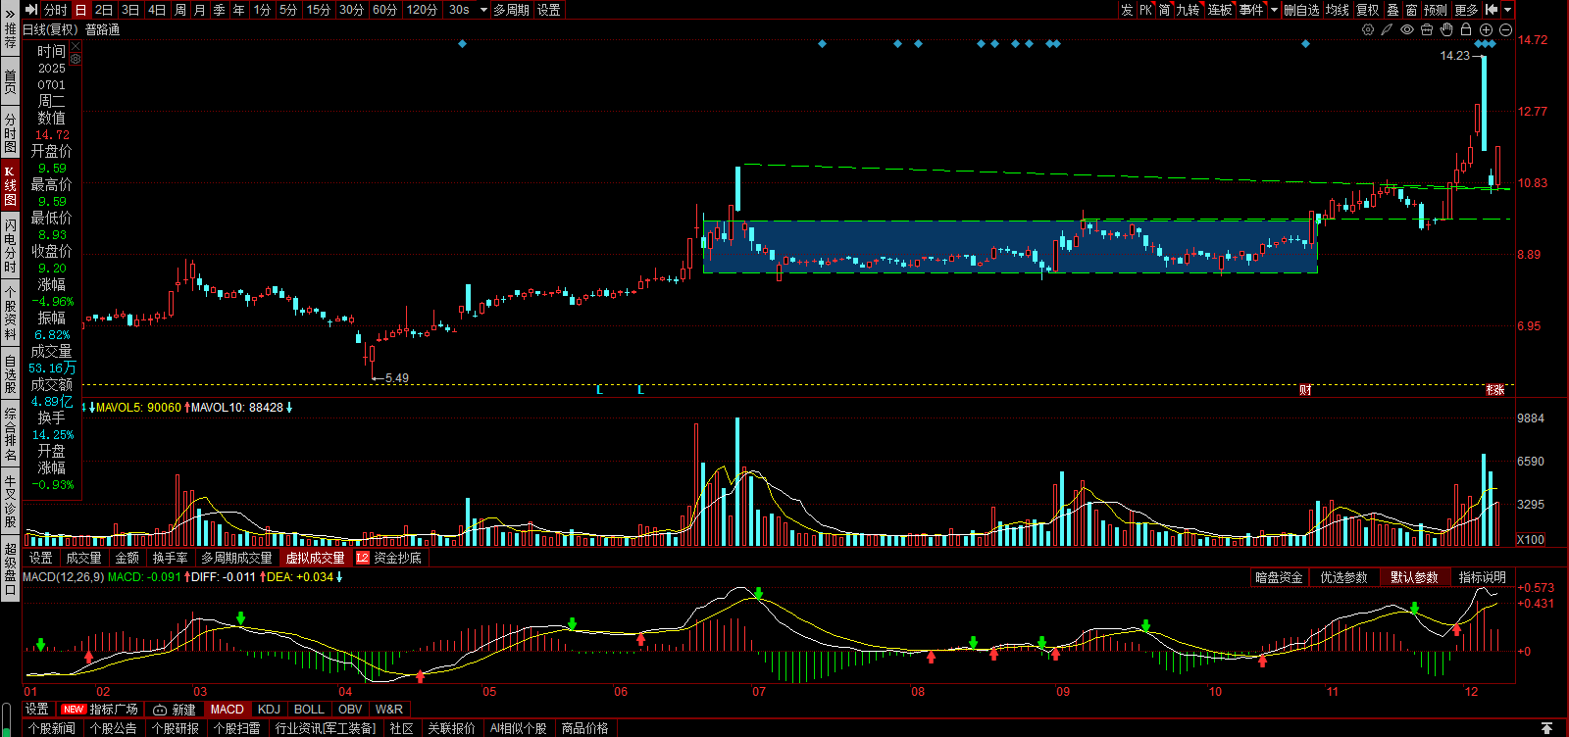Open the 分时图 sidebar tab
This screenshot has width=1569, height=737.
(x=10, y=133)
